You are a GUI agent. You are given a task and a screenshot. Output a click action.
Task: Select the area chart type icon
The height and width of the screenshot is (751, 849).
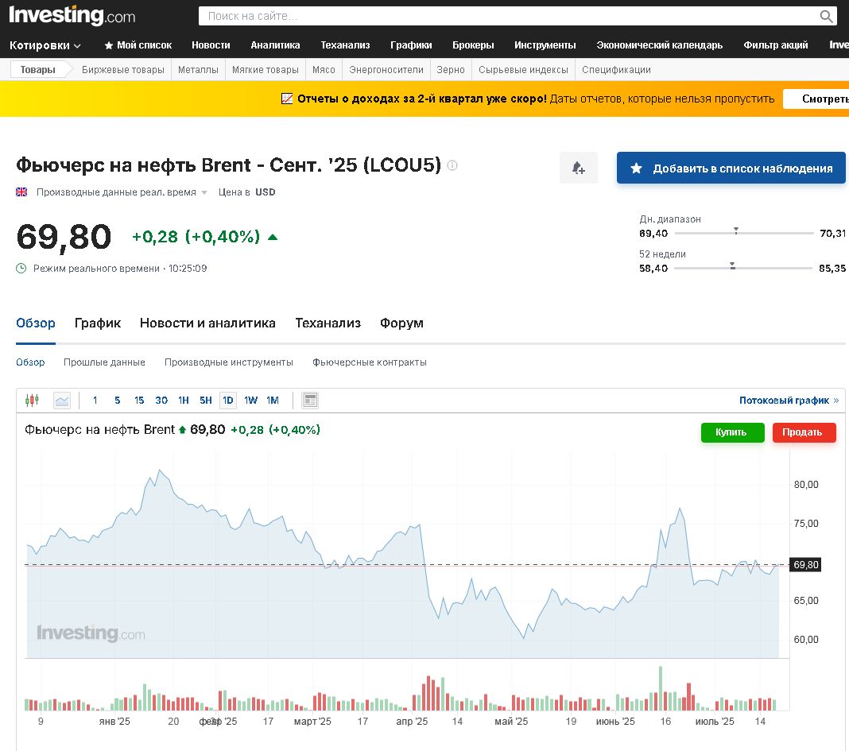(62, 400)
